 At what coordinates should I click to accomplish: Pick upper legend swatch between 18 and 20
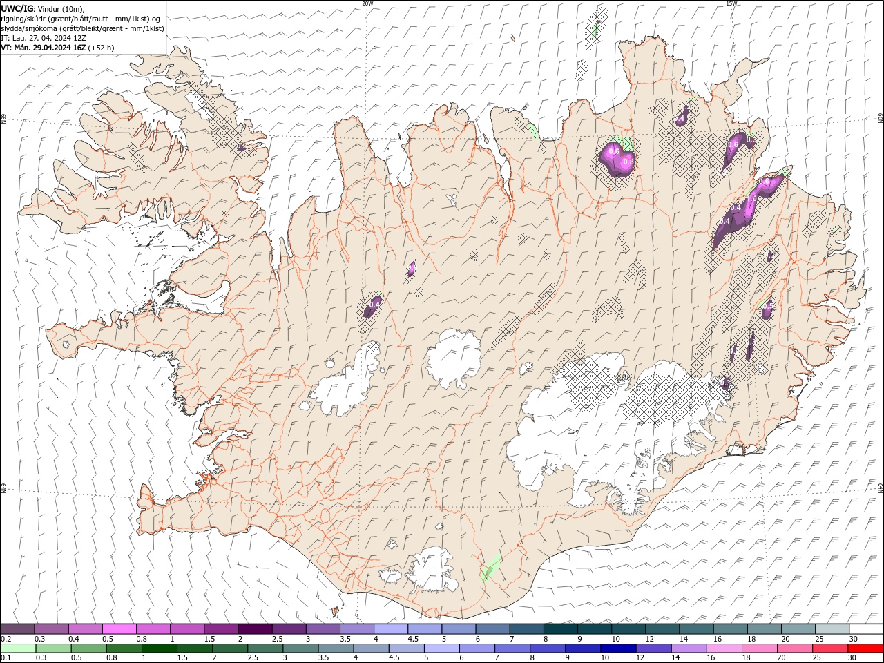click(764, 628)
